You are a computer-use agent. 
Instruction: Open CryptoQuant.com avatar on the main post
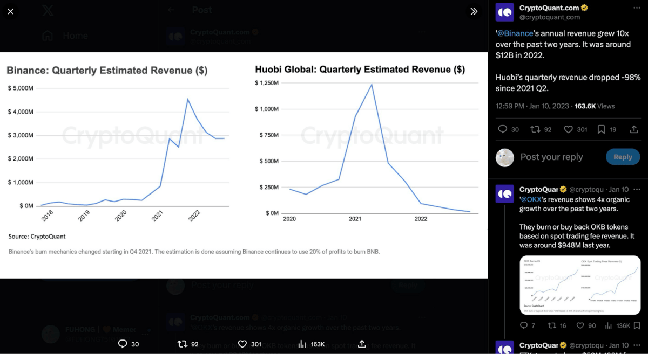click(x=504, y=12)
